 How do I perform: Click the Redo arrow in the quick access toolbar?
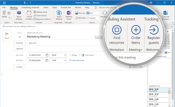click(x=13, y=3)
